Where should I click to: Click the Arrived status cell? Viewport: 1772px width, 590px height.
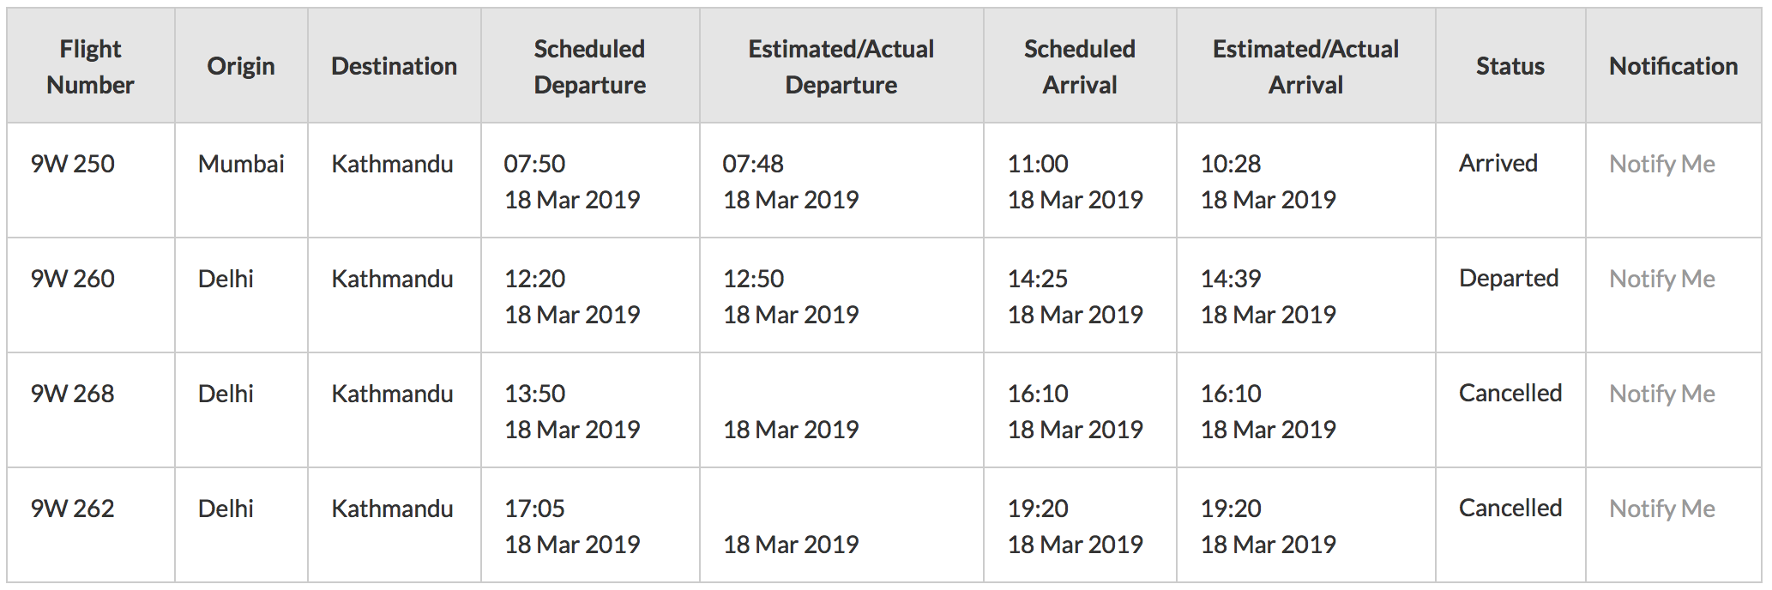[x=1510, y=180]
